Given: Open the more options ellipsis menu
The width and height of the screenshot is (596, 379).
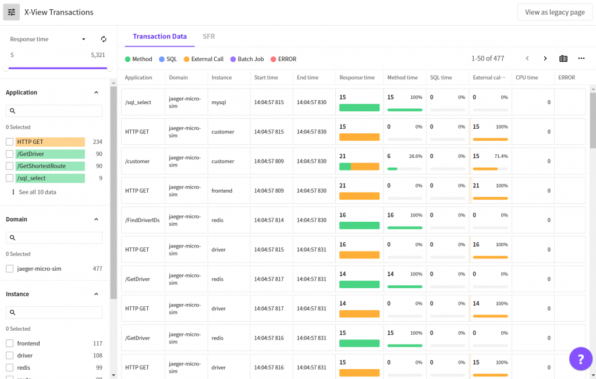Looking at the screenshot, I should click(581, 59).
